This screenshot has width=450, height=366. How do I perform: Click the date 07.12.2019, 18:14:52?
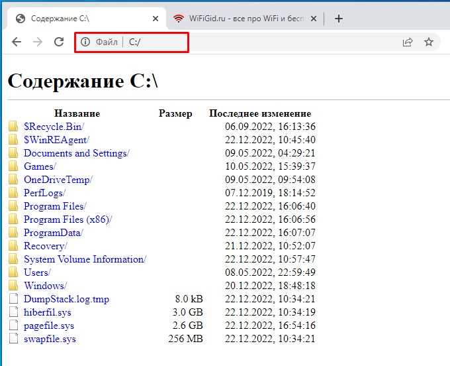click(x=270, y=193)
